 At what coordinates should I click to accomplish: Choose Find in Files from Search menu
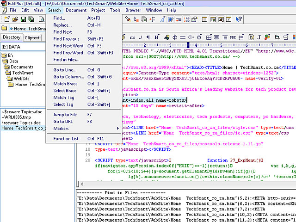click(x=66, y=60)
